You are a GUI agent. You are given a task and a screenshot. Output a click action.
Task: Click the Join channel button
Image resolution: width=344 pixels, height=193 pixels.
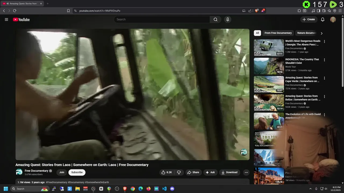62,172
